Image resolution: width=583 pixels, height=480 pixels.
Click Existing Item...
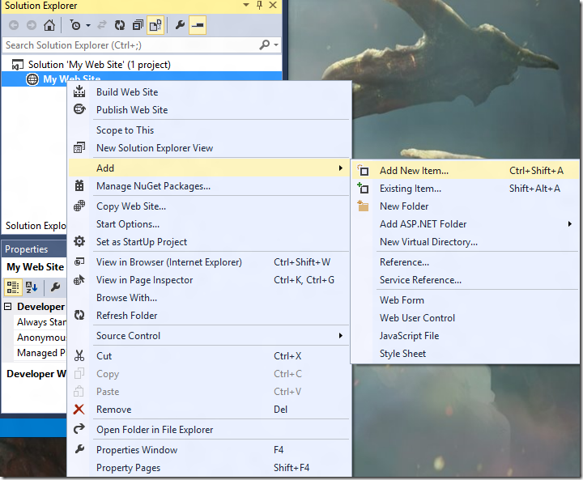click(x=465, y=189)
